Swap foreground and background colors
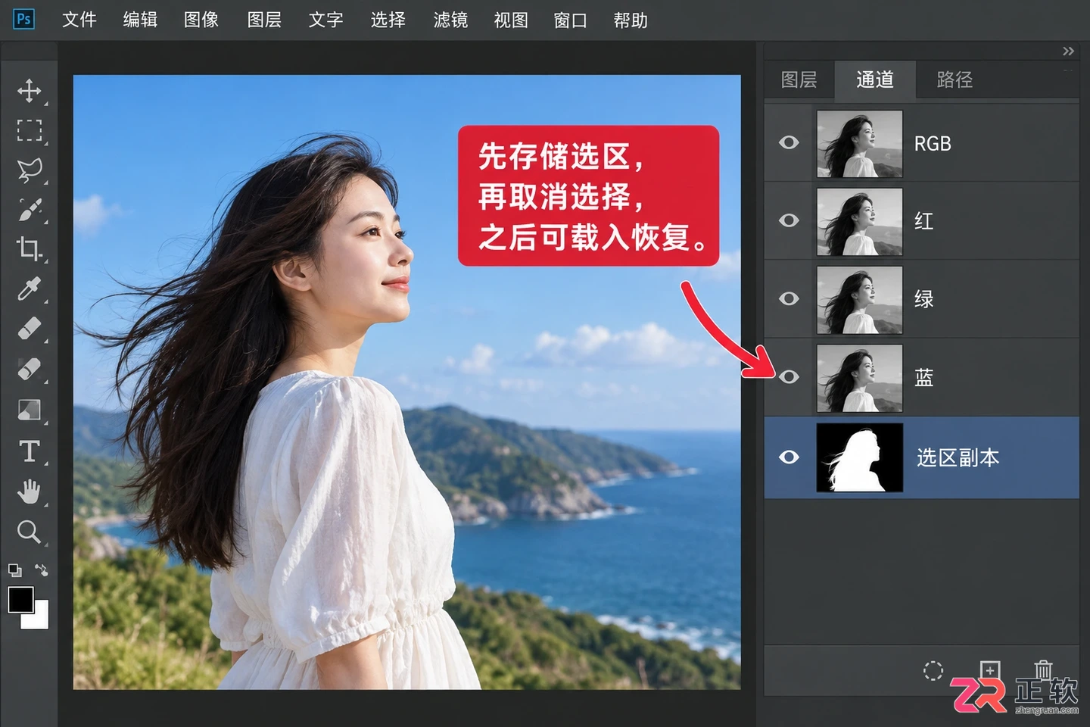This screenshot has width=1090, height=727. pyautogui.click(x=41, y=570)
